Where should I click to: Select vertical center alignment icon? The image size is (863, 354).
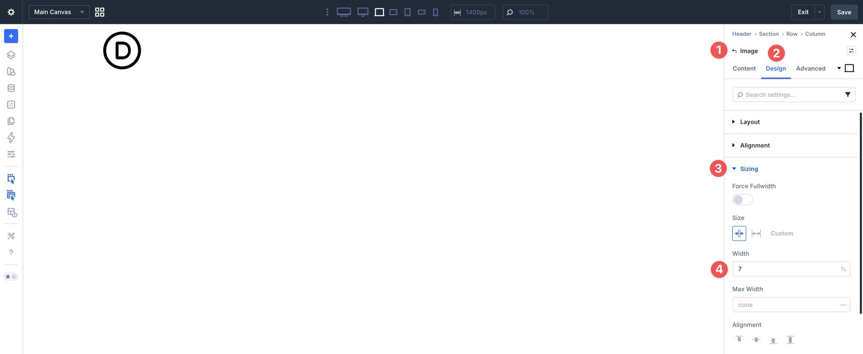point(756,339)
